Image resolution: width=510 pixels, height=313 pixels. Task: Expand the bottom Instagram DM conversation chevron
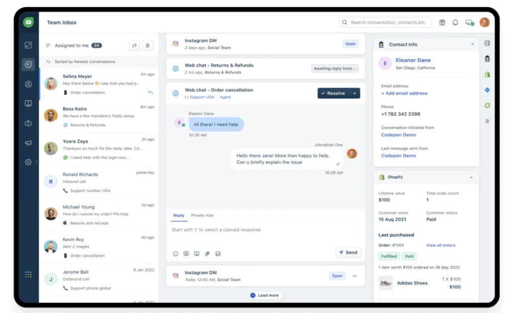[355, 276]
